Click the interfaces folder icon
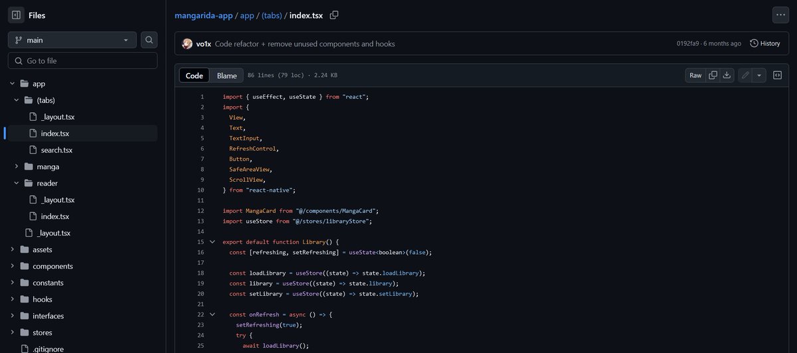The image size is (797, 353). (x=25, y=316)
